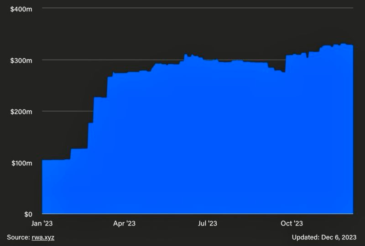Click the 'Source:' label text
The width and height of the screenshot is (365, 246).
(x=18, y=237)
